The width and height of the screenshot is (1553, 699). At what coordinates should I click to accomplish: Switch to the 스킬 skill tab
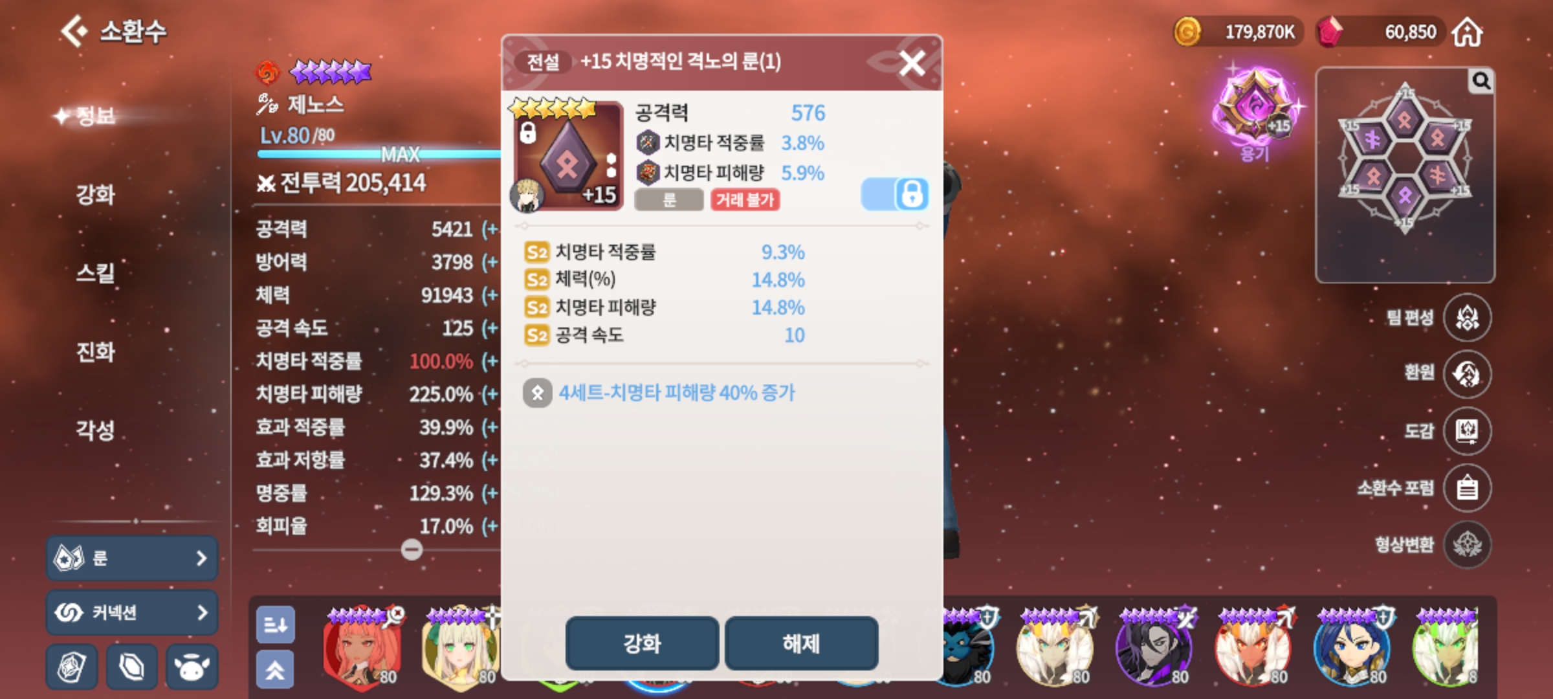[96, 272]
